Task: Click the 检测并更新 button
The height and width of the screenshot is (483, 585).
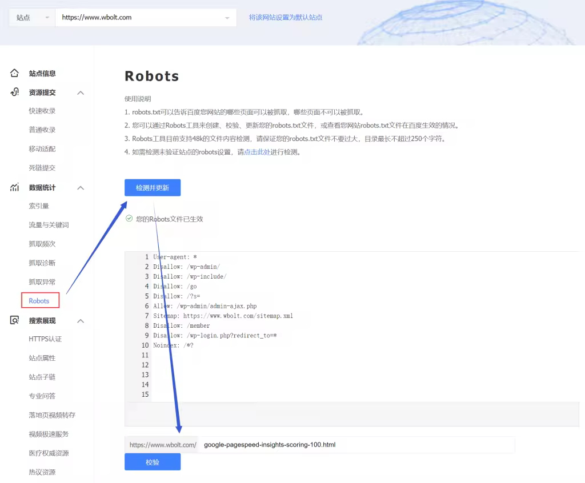Action: (153, 188)
